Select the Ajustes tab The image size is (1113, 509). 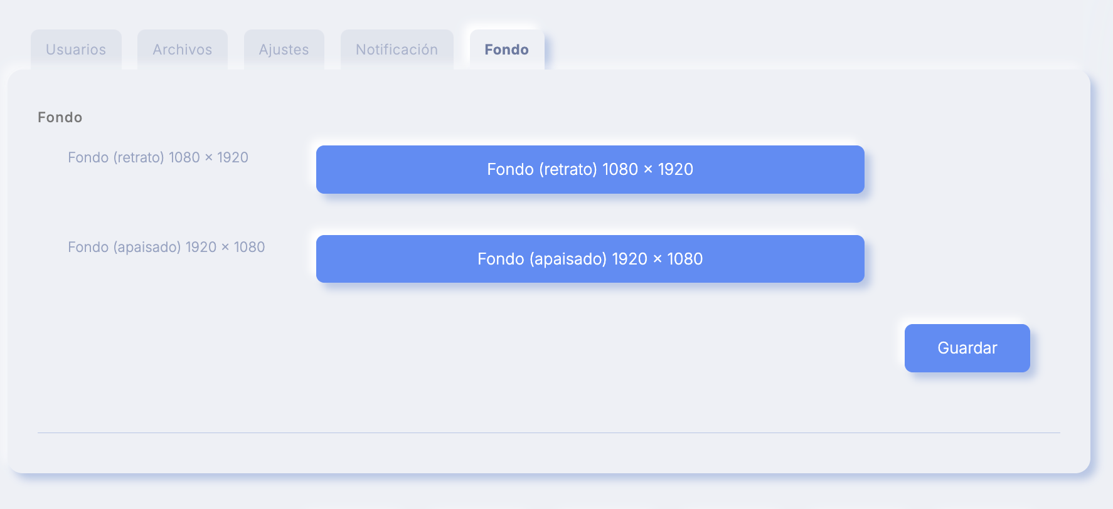[284, 50]
